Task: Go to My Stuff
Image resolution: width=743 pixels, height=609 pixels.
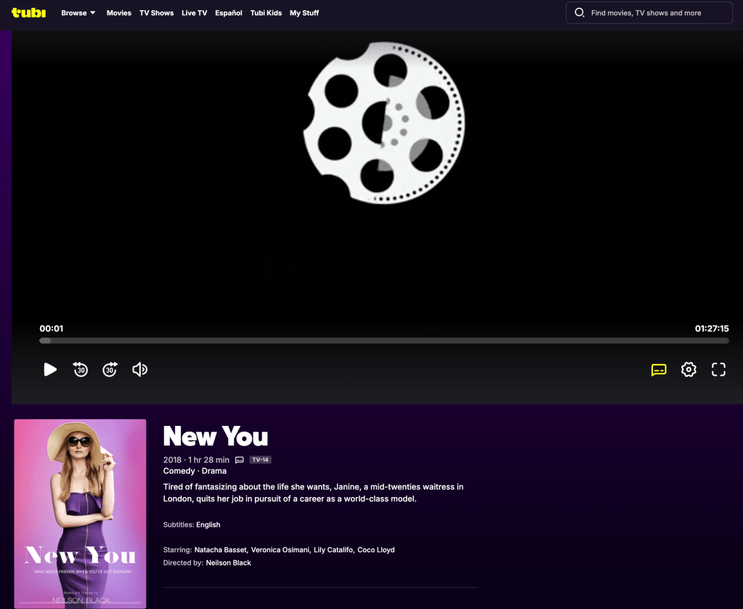Action: point(304,13)
